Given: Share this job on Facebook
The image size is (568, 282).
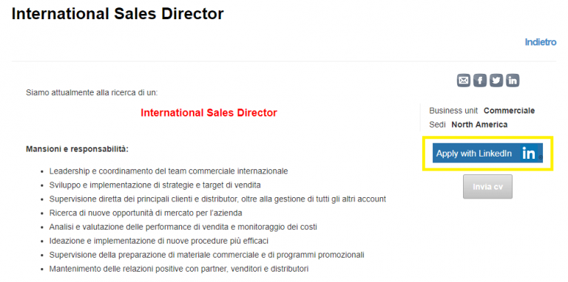Looking at the screenshot, I should tap(480, 80).
